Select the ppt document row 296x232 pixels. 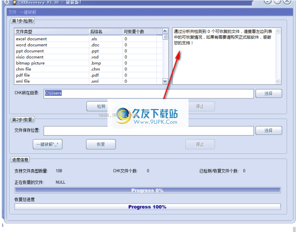click(x=89, y=51)
